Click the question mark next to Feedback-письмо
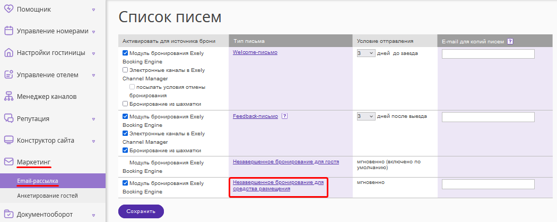557x222 pixels. [284, 116]
